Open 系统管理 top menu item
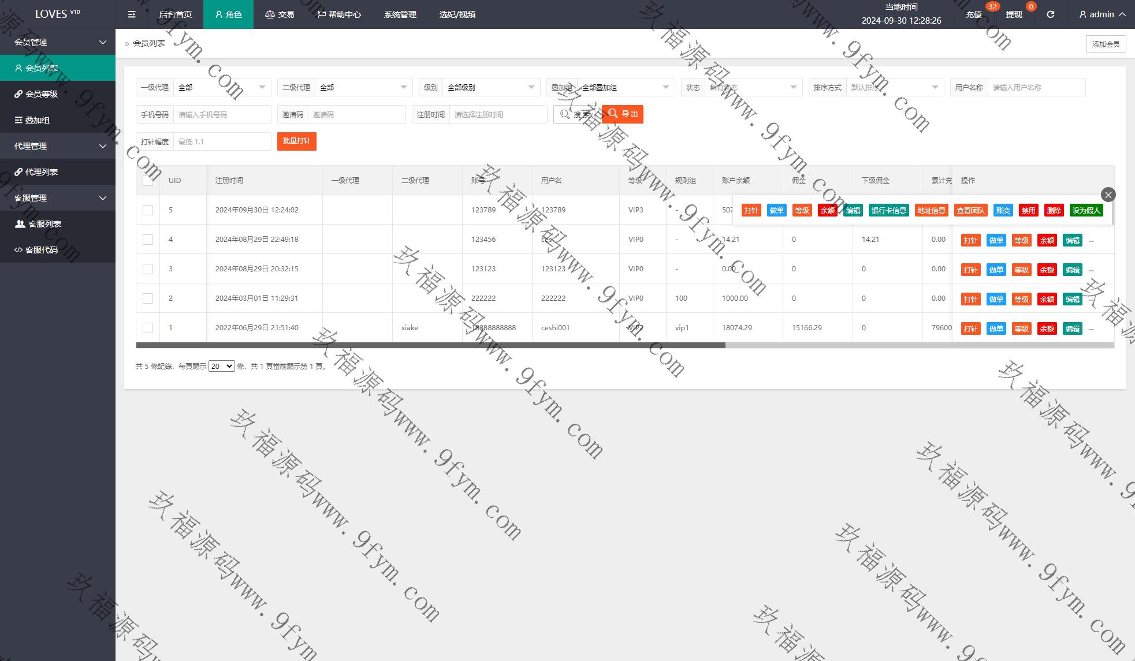 400,14
